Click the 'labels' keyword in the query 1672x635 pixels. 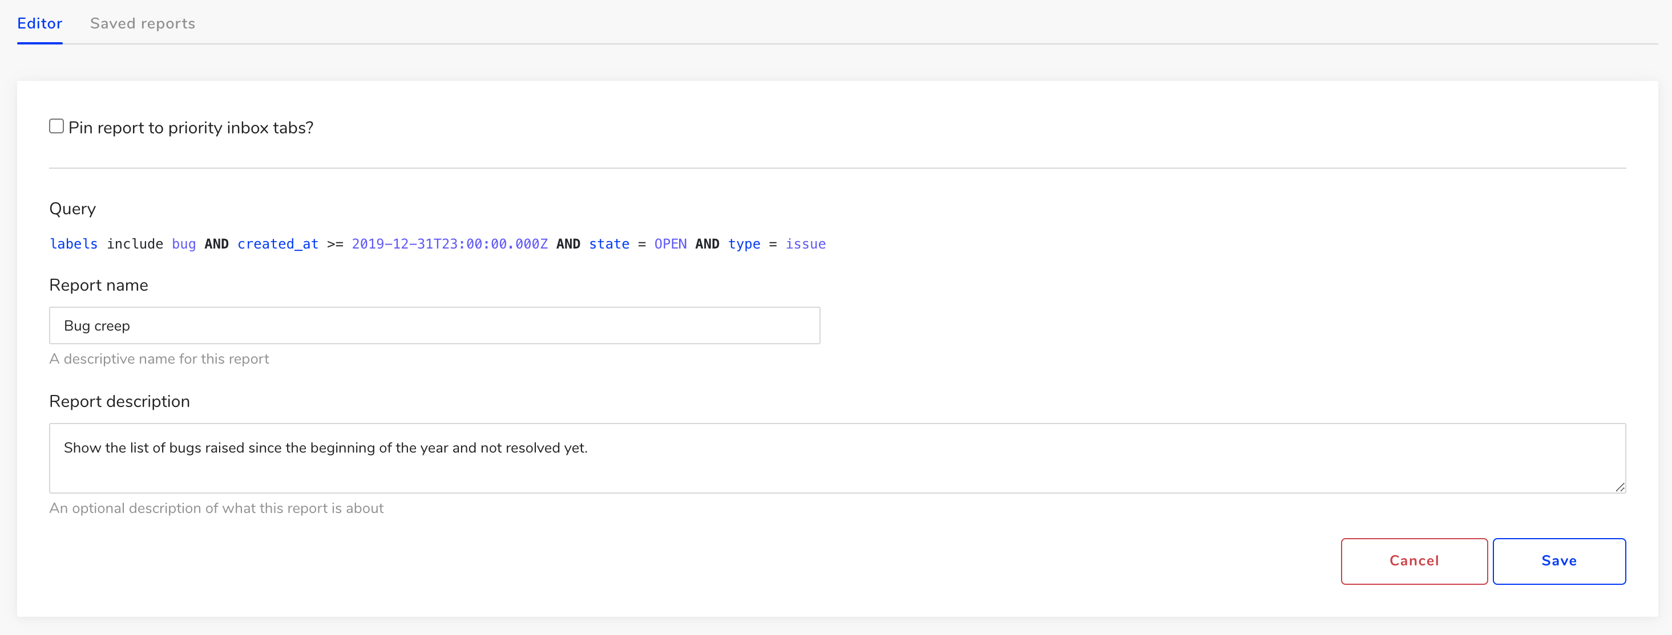point(74,244)
